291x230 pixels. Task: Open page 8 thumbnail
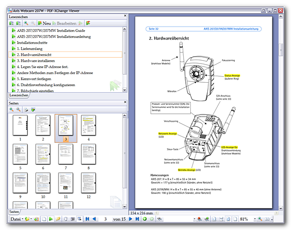(89, 154)
